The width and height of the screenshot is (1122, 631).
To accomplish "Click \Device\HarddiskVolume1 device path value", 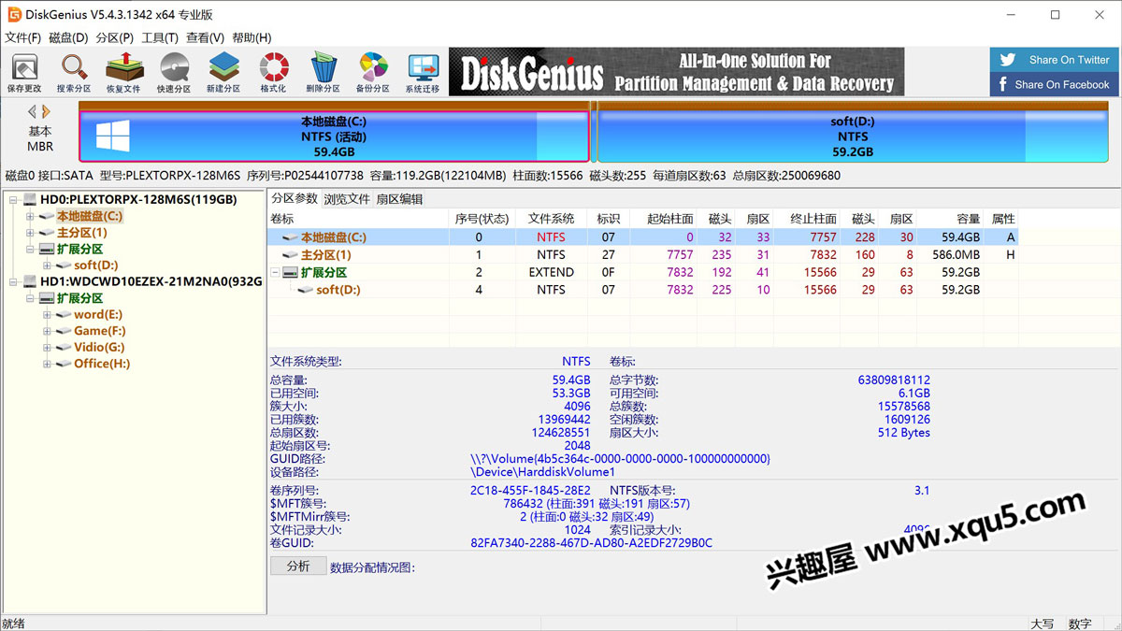I will coord(542,472).
